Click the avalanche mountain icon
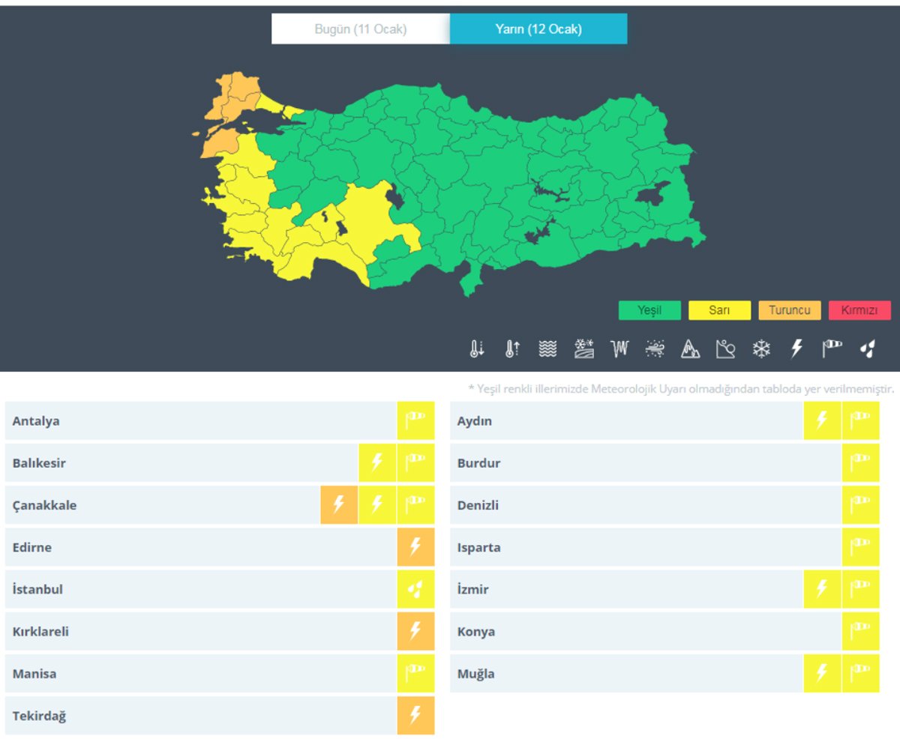Image resolution: width=900 pixels, height=739 pixels. pos(690,349)
